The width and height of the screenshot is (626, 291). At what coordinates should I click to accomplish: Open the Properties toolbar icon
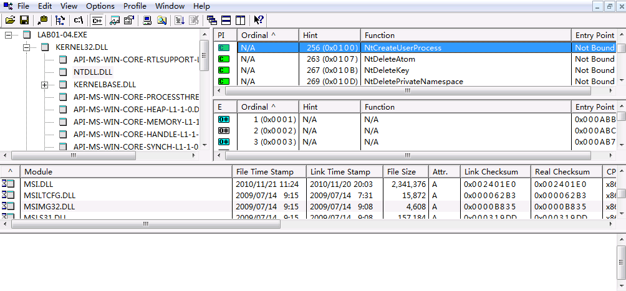[x=129, y=20]
